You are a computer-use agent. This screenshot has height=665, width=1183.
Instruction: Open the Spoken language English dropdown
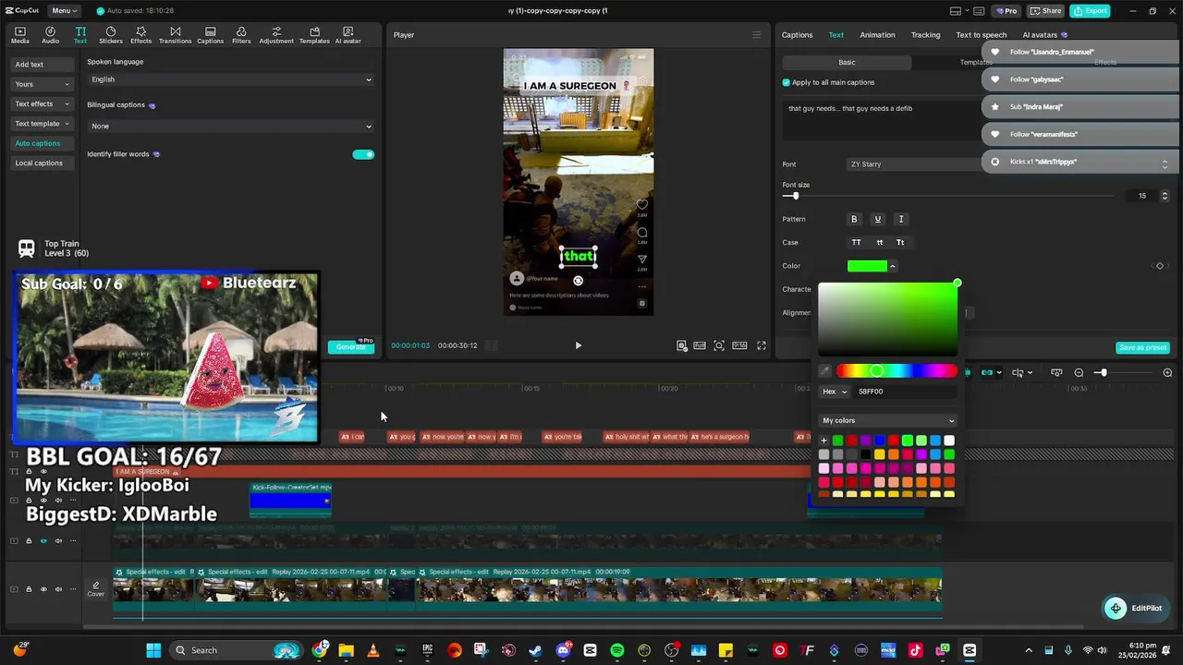tap(231, 79)
